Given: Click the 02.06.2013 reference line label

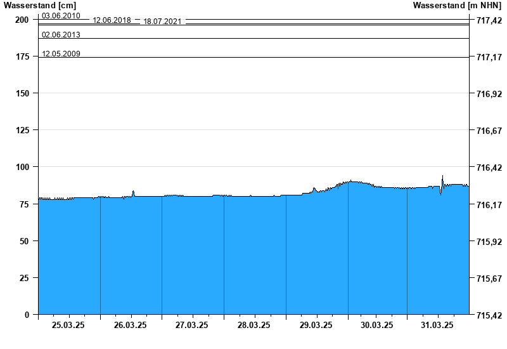Looking at the screenshot, I should pos(61,34).
